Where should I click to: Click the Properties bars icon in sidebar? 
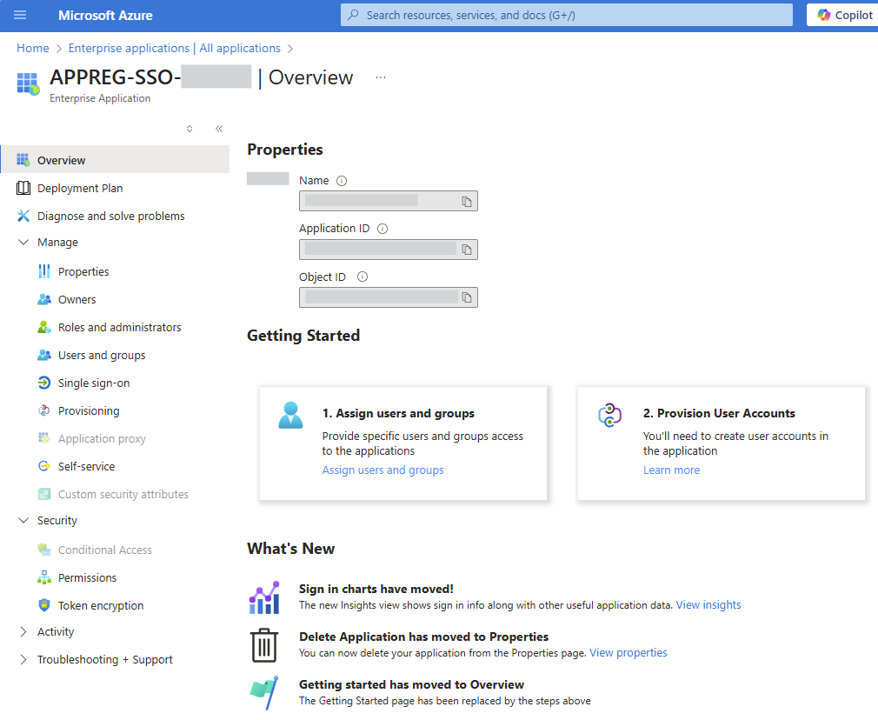(44, 272)
